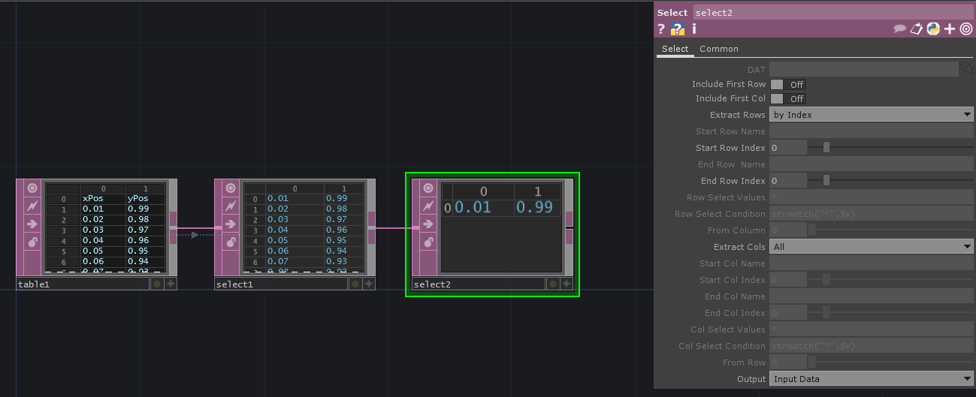
Task: Select the Select parameter page tab
Action: coord(675,49)
